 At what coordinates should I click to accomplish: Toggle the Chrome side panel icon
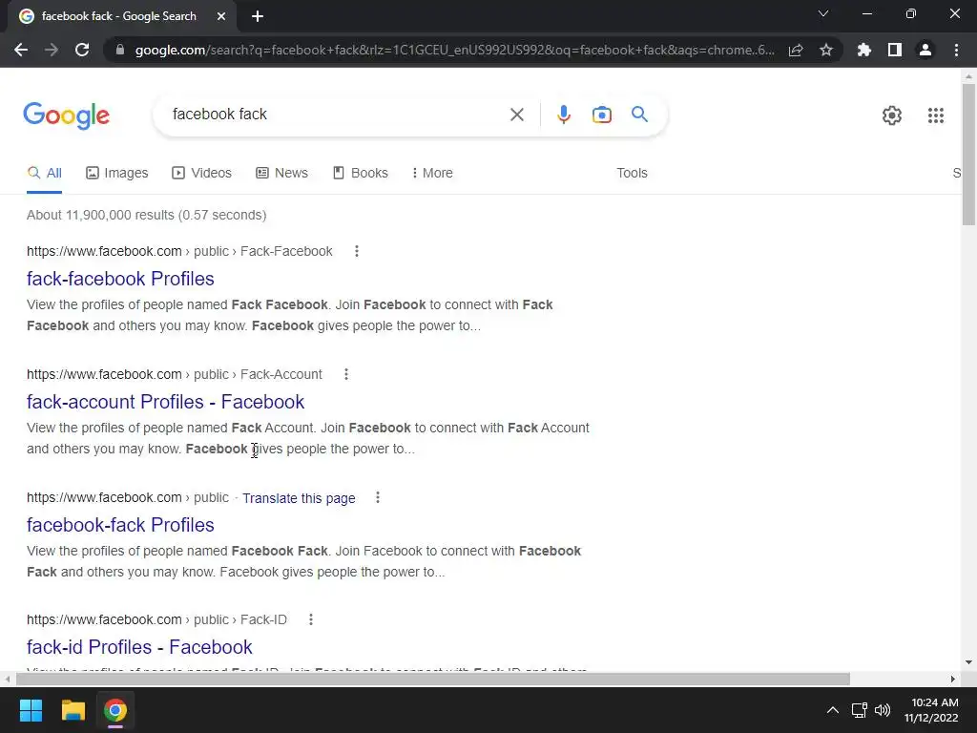coord(894,50)
